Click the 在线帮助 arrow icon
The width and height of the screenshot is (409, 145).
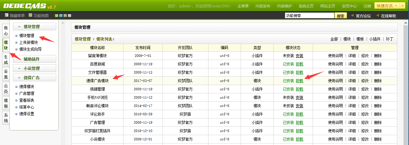[x=377, y=16]
